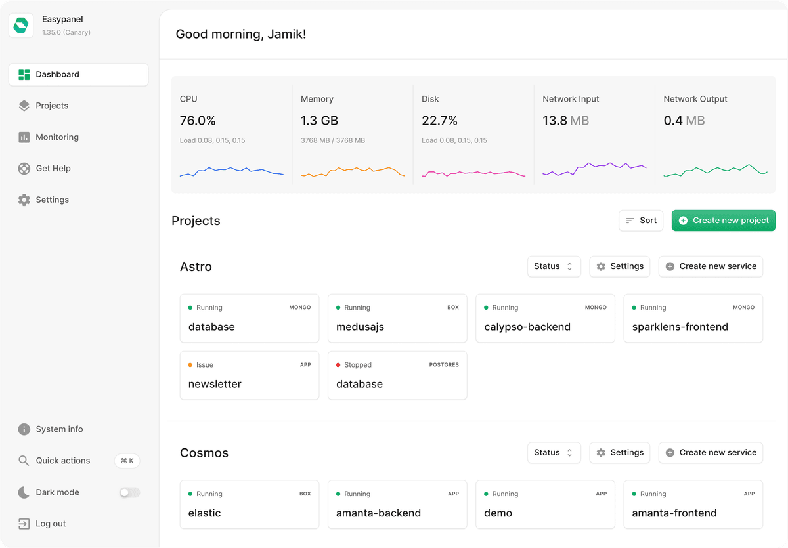Click the Create new project button
The height and width of the screenshot is (548, 788).
click(x=723, y=221)
